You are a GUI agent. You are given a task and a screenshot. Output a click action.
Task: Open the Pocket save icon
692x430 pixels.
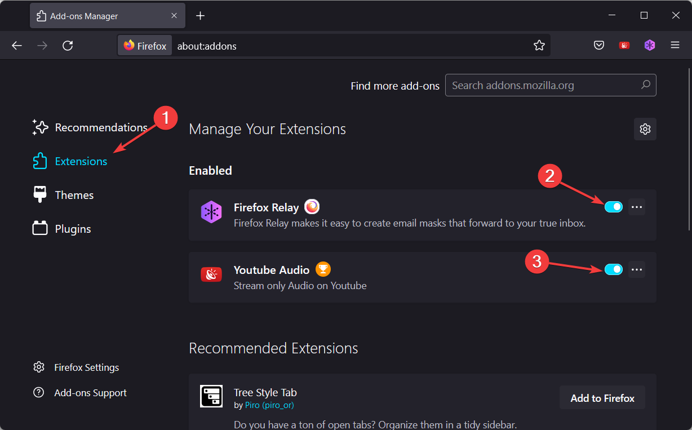pos(599,46)
